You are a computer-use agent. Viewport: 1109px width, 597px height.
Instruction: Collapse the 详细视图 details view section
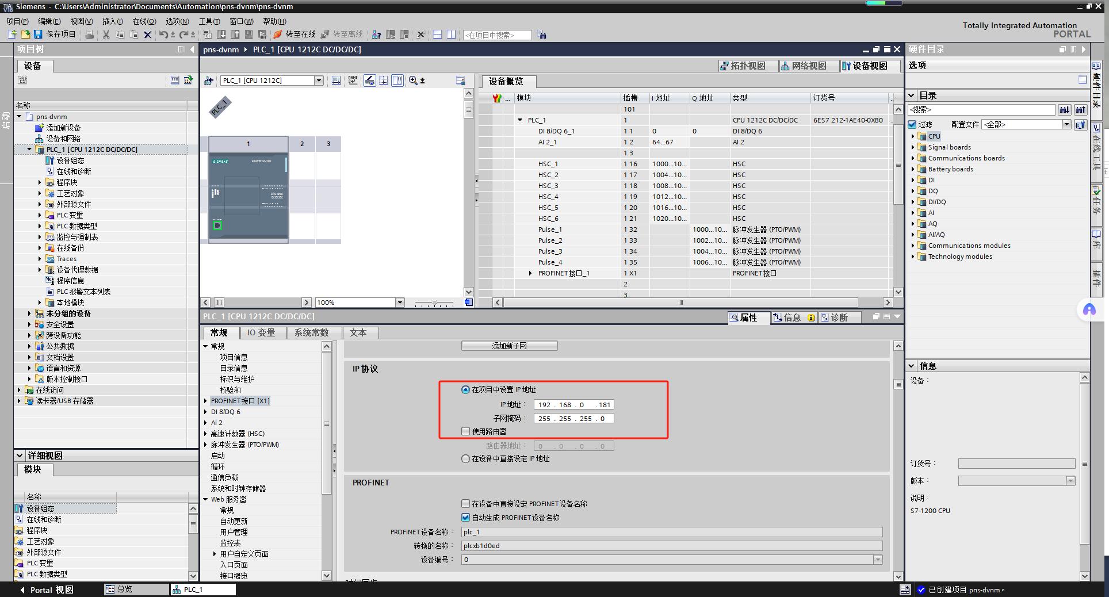(20, 456)
